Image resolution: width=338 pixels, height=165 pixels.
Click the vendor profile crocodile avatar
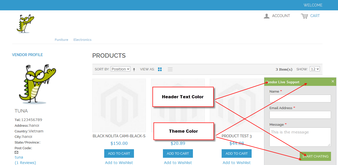[x=37, y=84]
